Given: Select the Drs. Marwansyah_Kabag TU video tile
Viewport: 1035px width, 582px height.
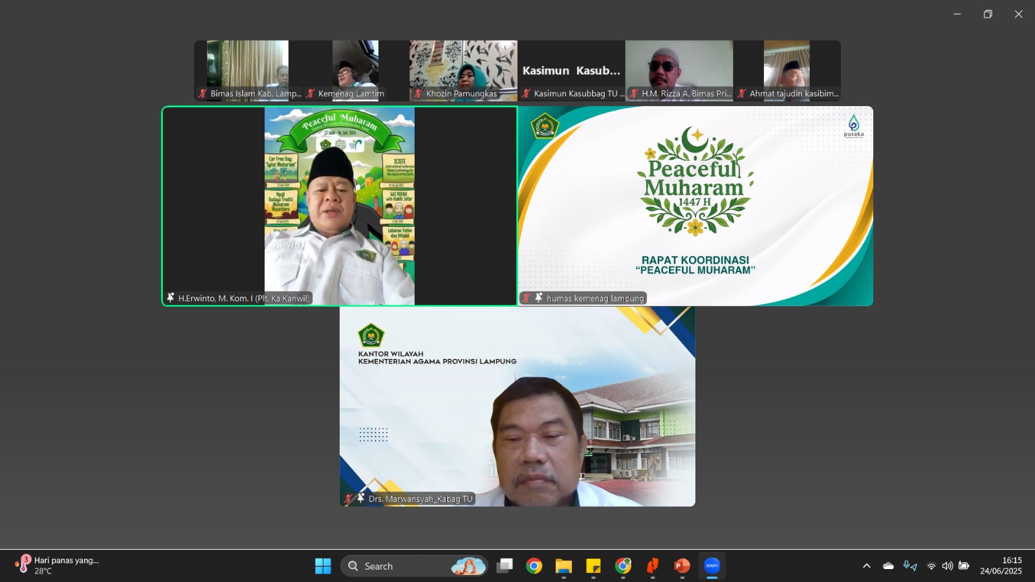Looking at the screenshot, I should [x=517, y=407].
